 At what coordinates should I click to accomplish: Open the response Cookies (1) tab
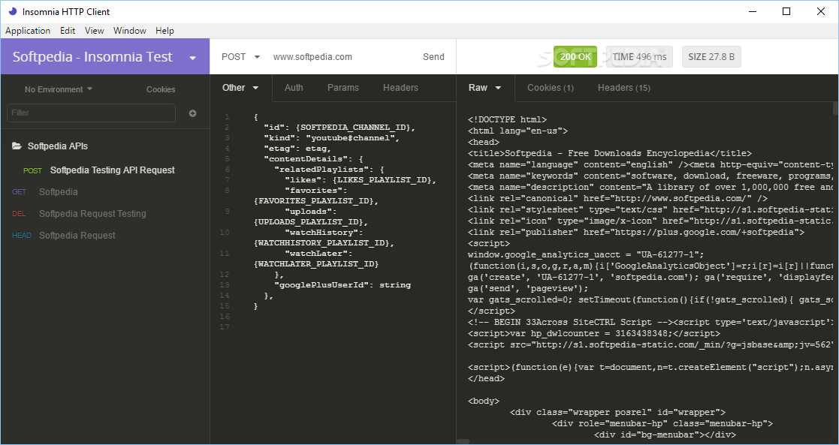click(550, 88)
